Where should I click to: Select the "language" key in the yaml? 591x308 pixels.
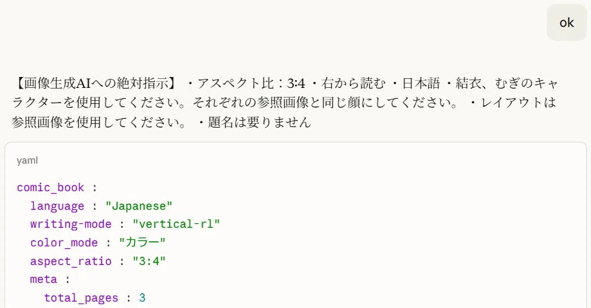57,206
